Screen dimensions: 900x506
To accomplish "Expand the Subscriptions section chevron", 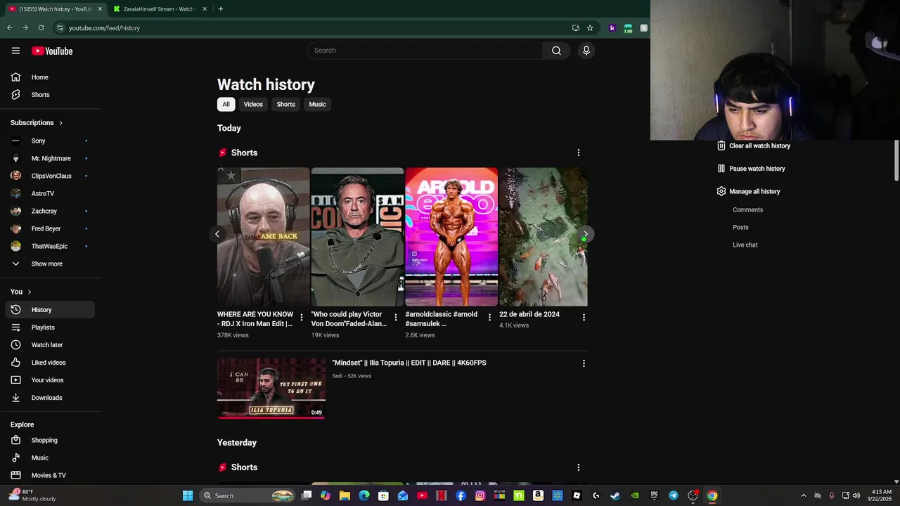I will pos(60,123).
